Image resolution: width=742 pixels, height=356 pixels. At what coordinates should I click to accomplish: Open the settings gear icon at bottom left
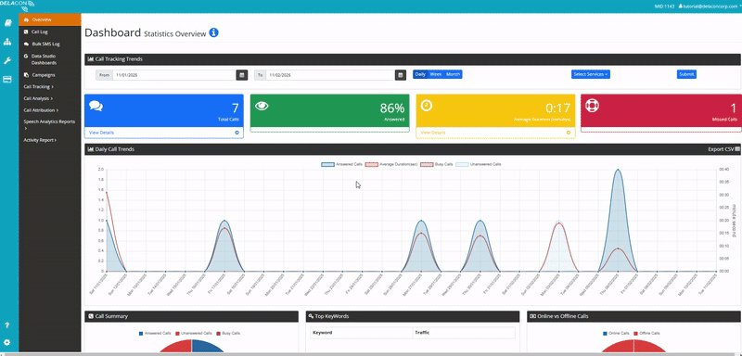(7, 342)
